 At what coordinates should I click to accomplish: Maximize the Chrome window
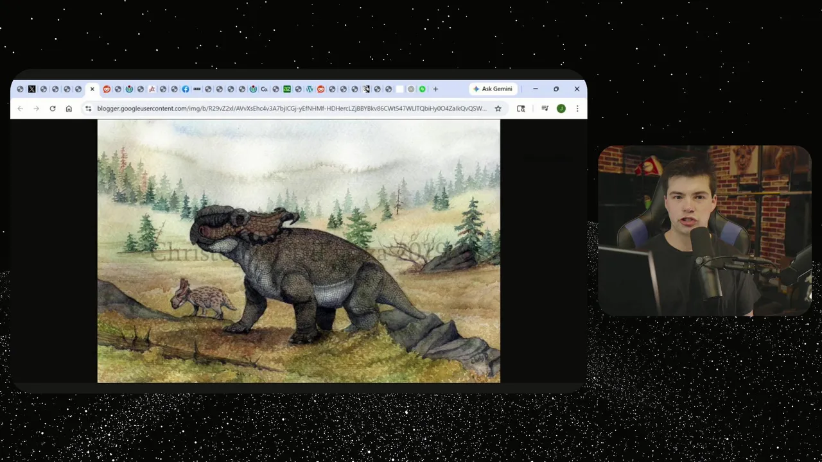pyautogui.click(x=556, y=89)
